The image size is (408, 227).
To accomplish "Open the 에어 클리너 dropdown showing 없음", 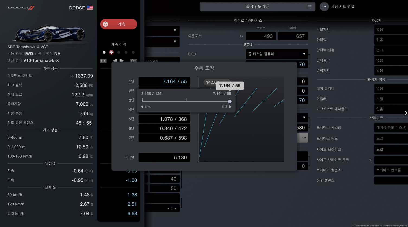I will click(x=391, y=89).
